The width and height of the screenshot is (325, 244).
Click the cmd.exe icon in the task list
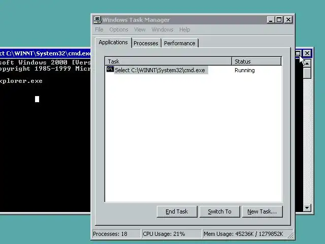coord(110,69)
